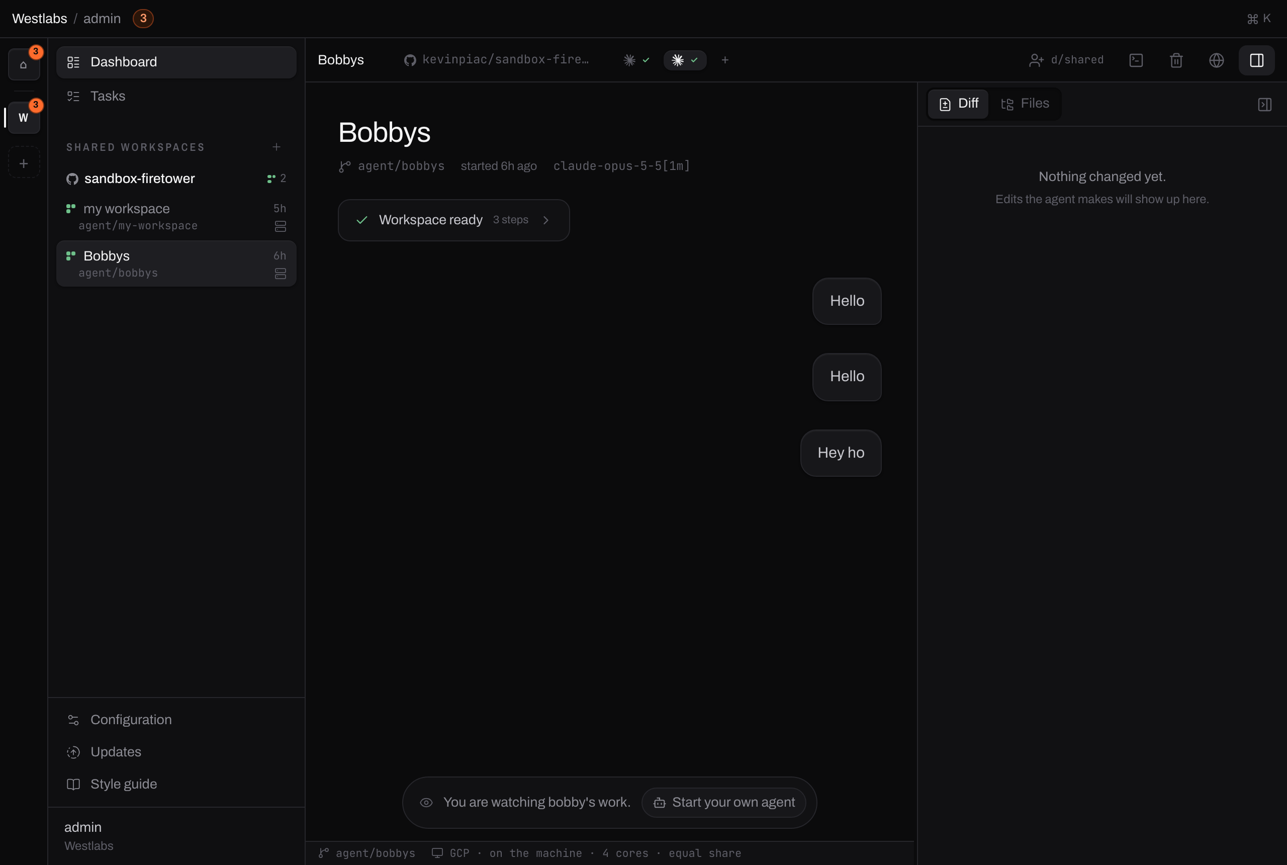
Task: Open the globe icon in toolbar
Action: coord(1217,60)
